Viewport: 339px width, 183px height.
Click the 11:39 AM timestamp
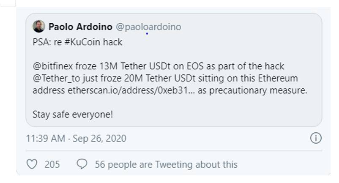45,139
